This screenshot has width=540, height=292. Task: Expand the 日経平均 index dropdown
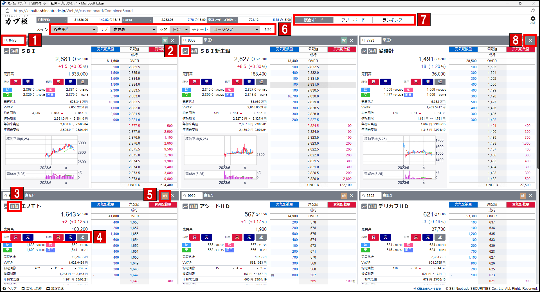pyautogui.click(x=52, y=20)
